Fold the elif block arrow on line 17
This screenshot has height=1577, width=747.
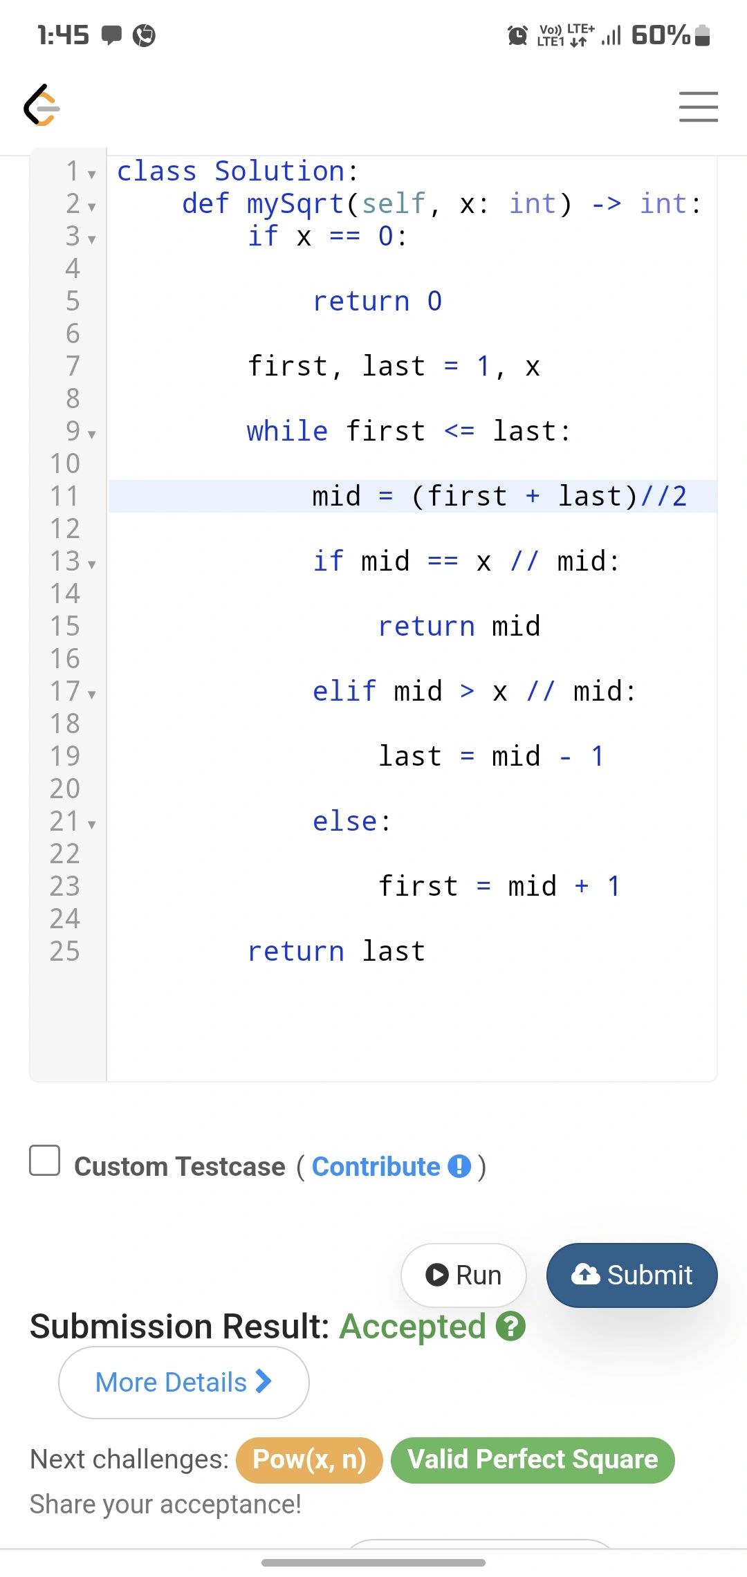point(91,694)
